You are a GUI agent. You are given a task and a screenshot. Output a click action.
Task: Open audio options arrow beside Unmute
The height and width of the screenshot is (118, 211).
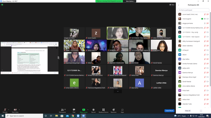pyautogui.click(x=9, y=110)
